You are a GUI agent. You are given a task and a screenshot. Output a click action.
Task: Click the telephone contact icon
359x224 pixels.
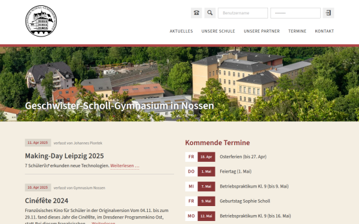(x=196, y=13)
